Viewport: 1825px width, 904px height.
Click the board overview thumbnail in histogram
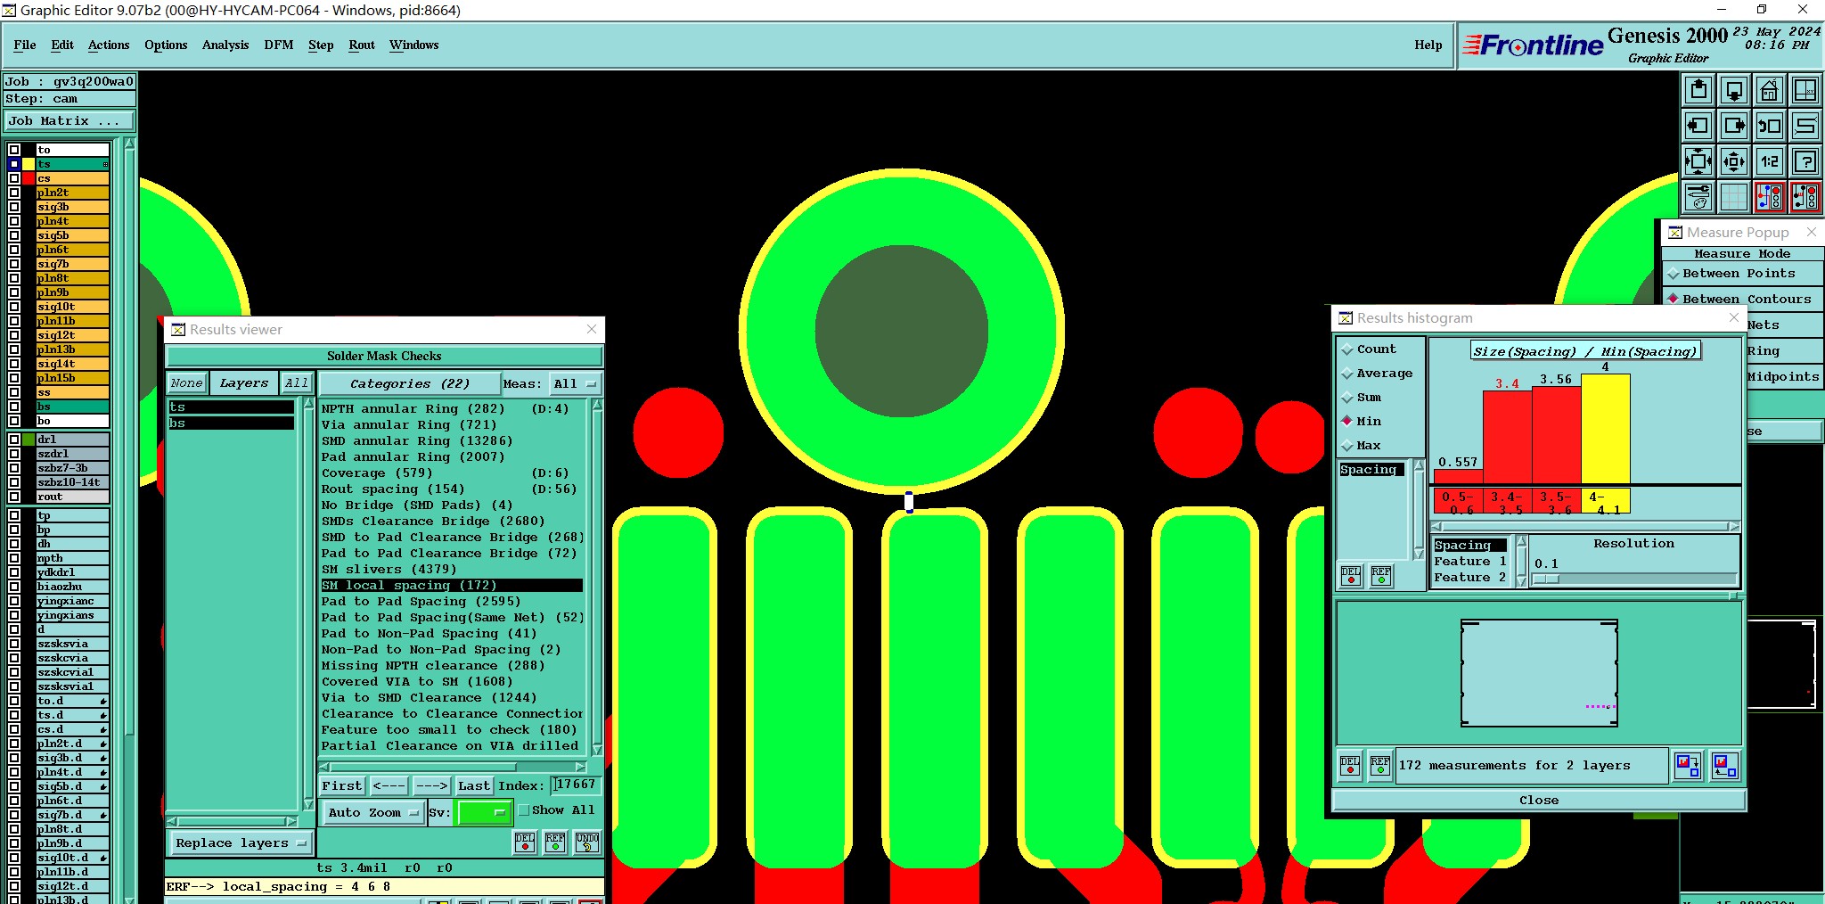coord(1539,673)
